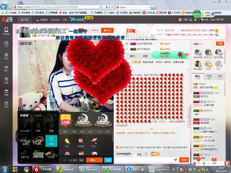Click the orange chat bubble icon at bottom right

[227, 163]
